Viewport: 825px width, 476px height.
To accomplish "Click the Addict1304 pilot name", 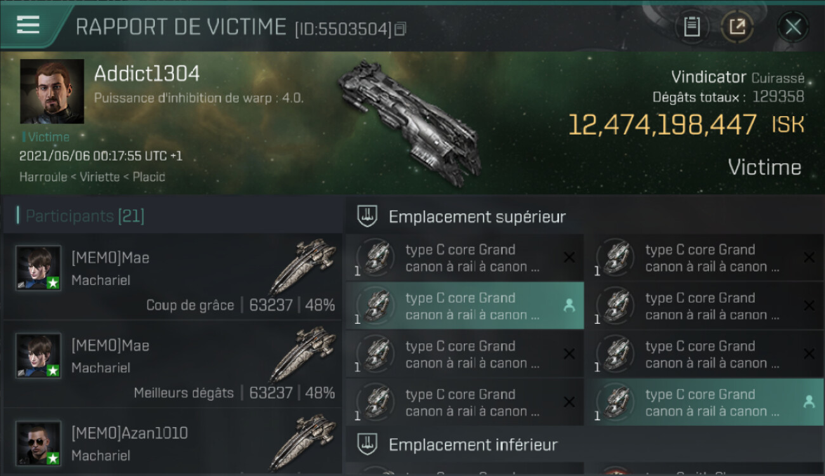I will (147, 74).
